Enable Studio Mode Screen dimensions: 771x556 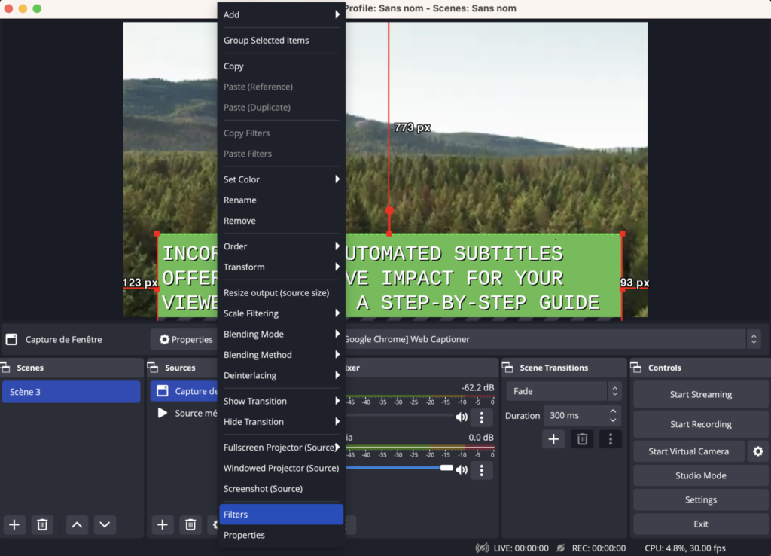point(700,475)
